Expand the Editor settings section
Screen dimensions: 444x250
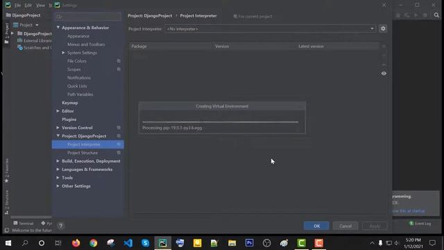tap(58, 111)
